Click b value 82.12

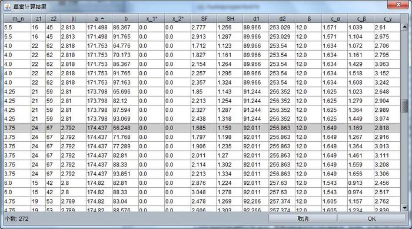(x=125, y=101)
